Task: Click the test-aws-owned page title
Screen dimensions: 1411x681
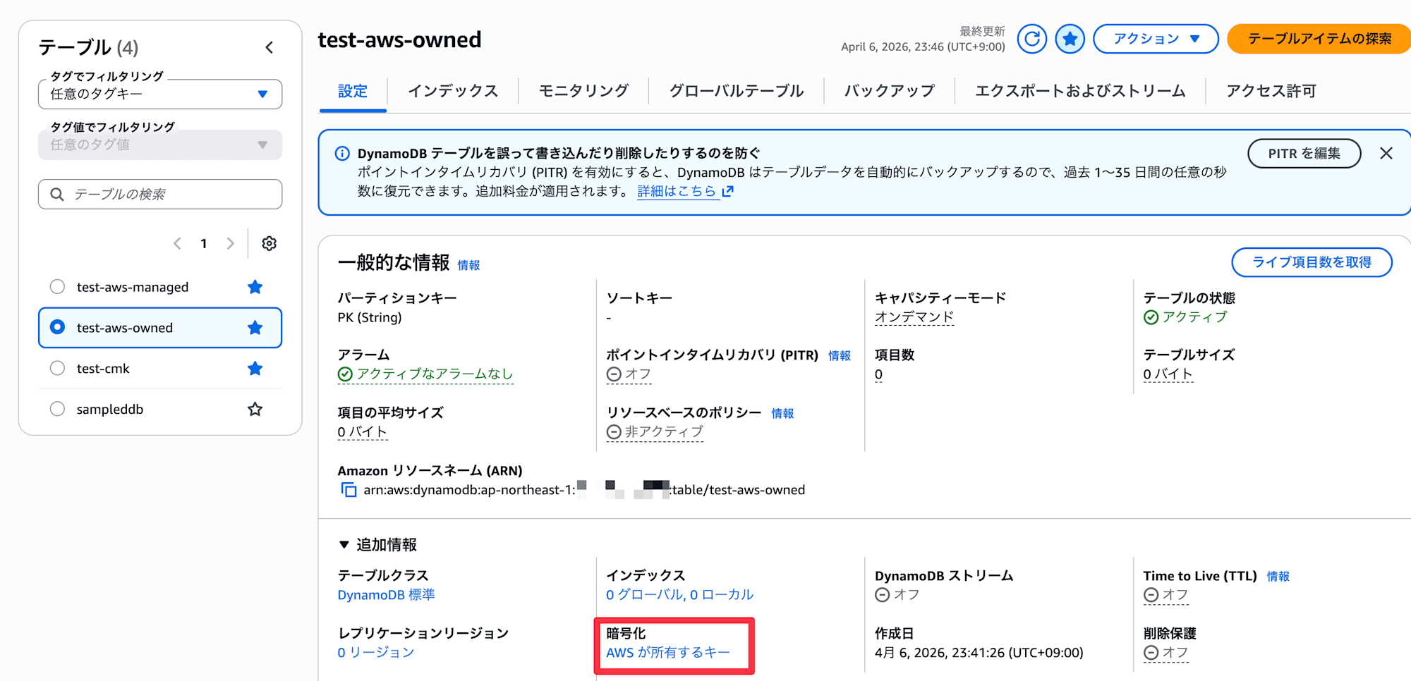Action: click(399, 39)
